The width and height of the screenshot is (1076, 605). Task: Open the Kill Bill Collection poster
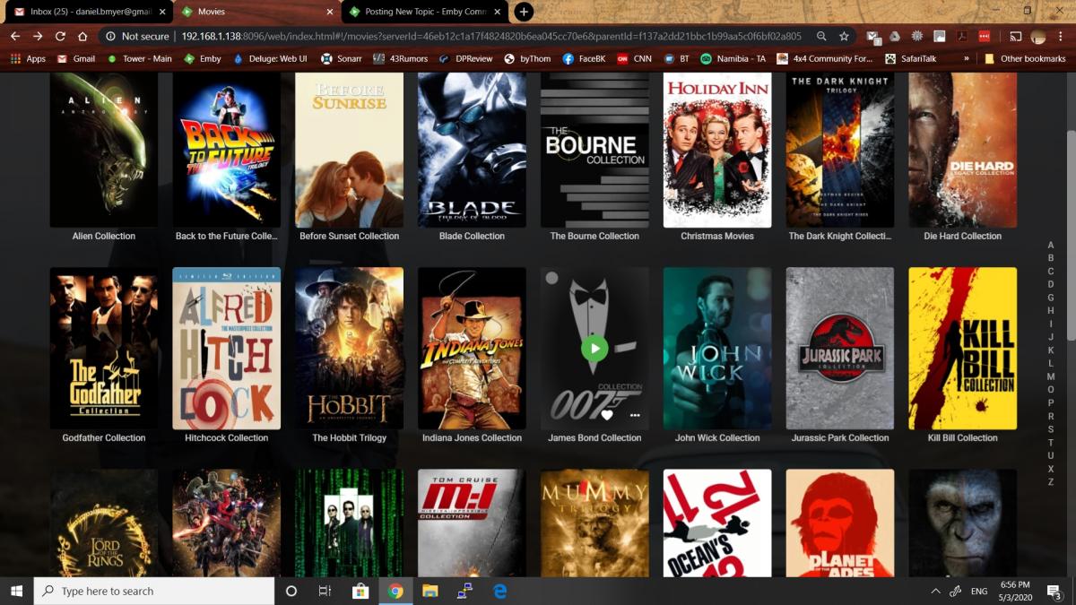pyautogui.click(x=963, y=349)
